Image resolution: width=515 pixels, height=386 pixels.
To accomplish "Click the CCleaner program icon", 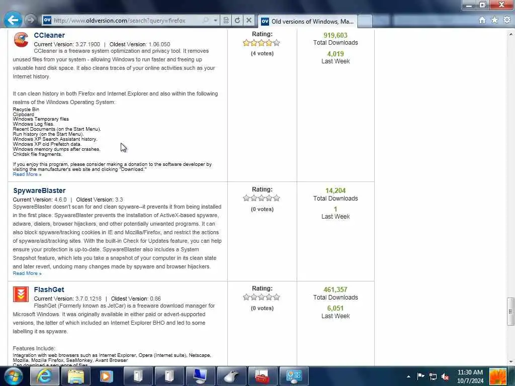I will point(21,40).
